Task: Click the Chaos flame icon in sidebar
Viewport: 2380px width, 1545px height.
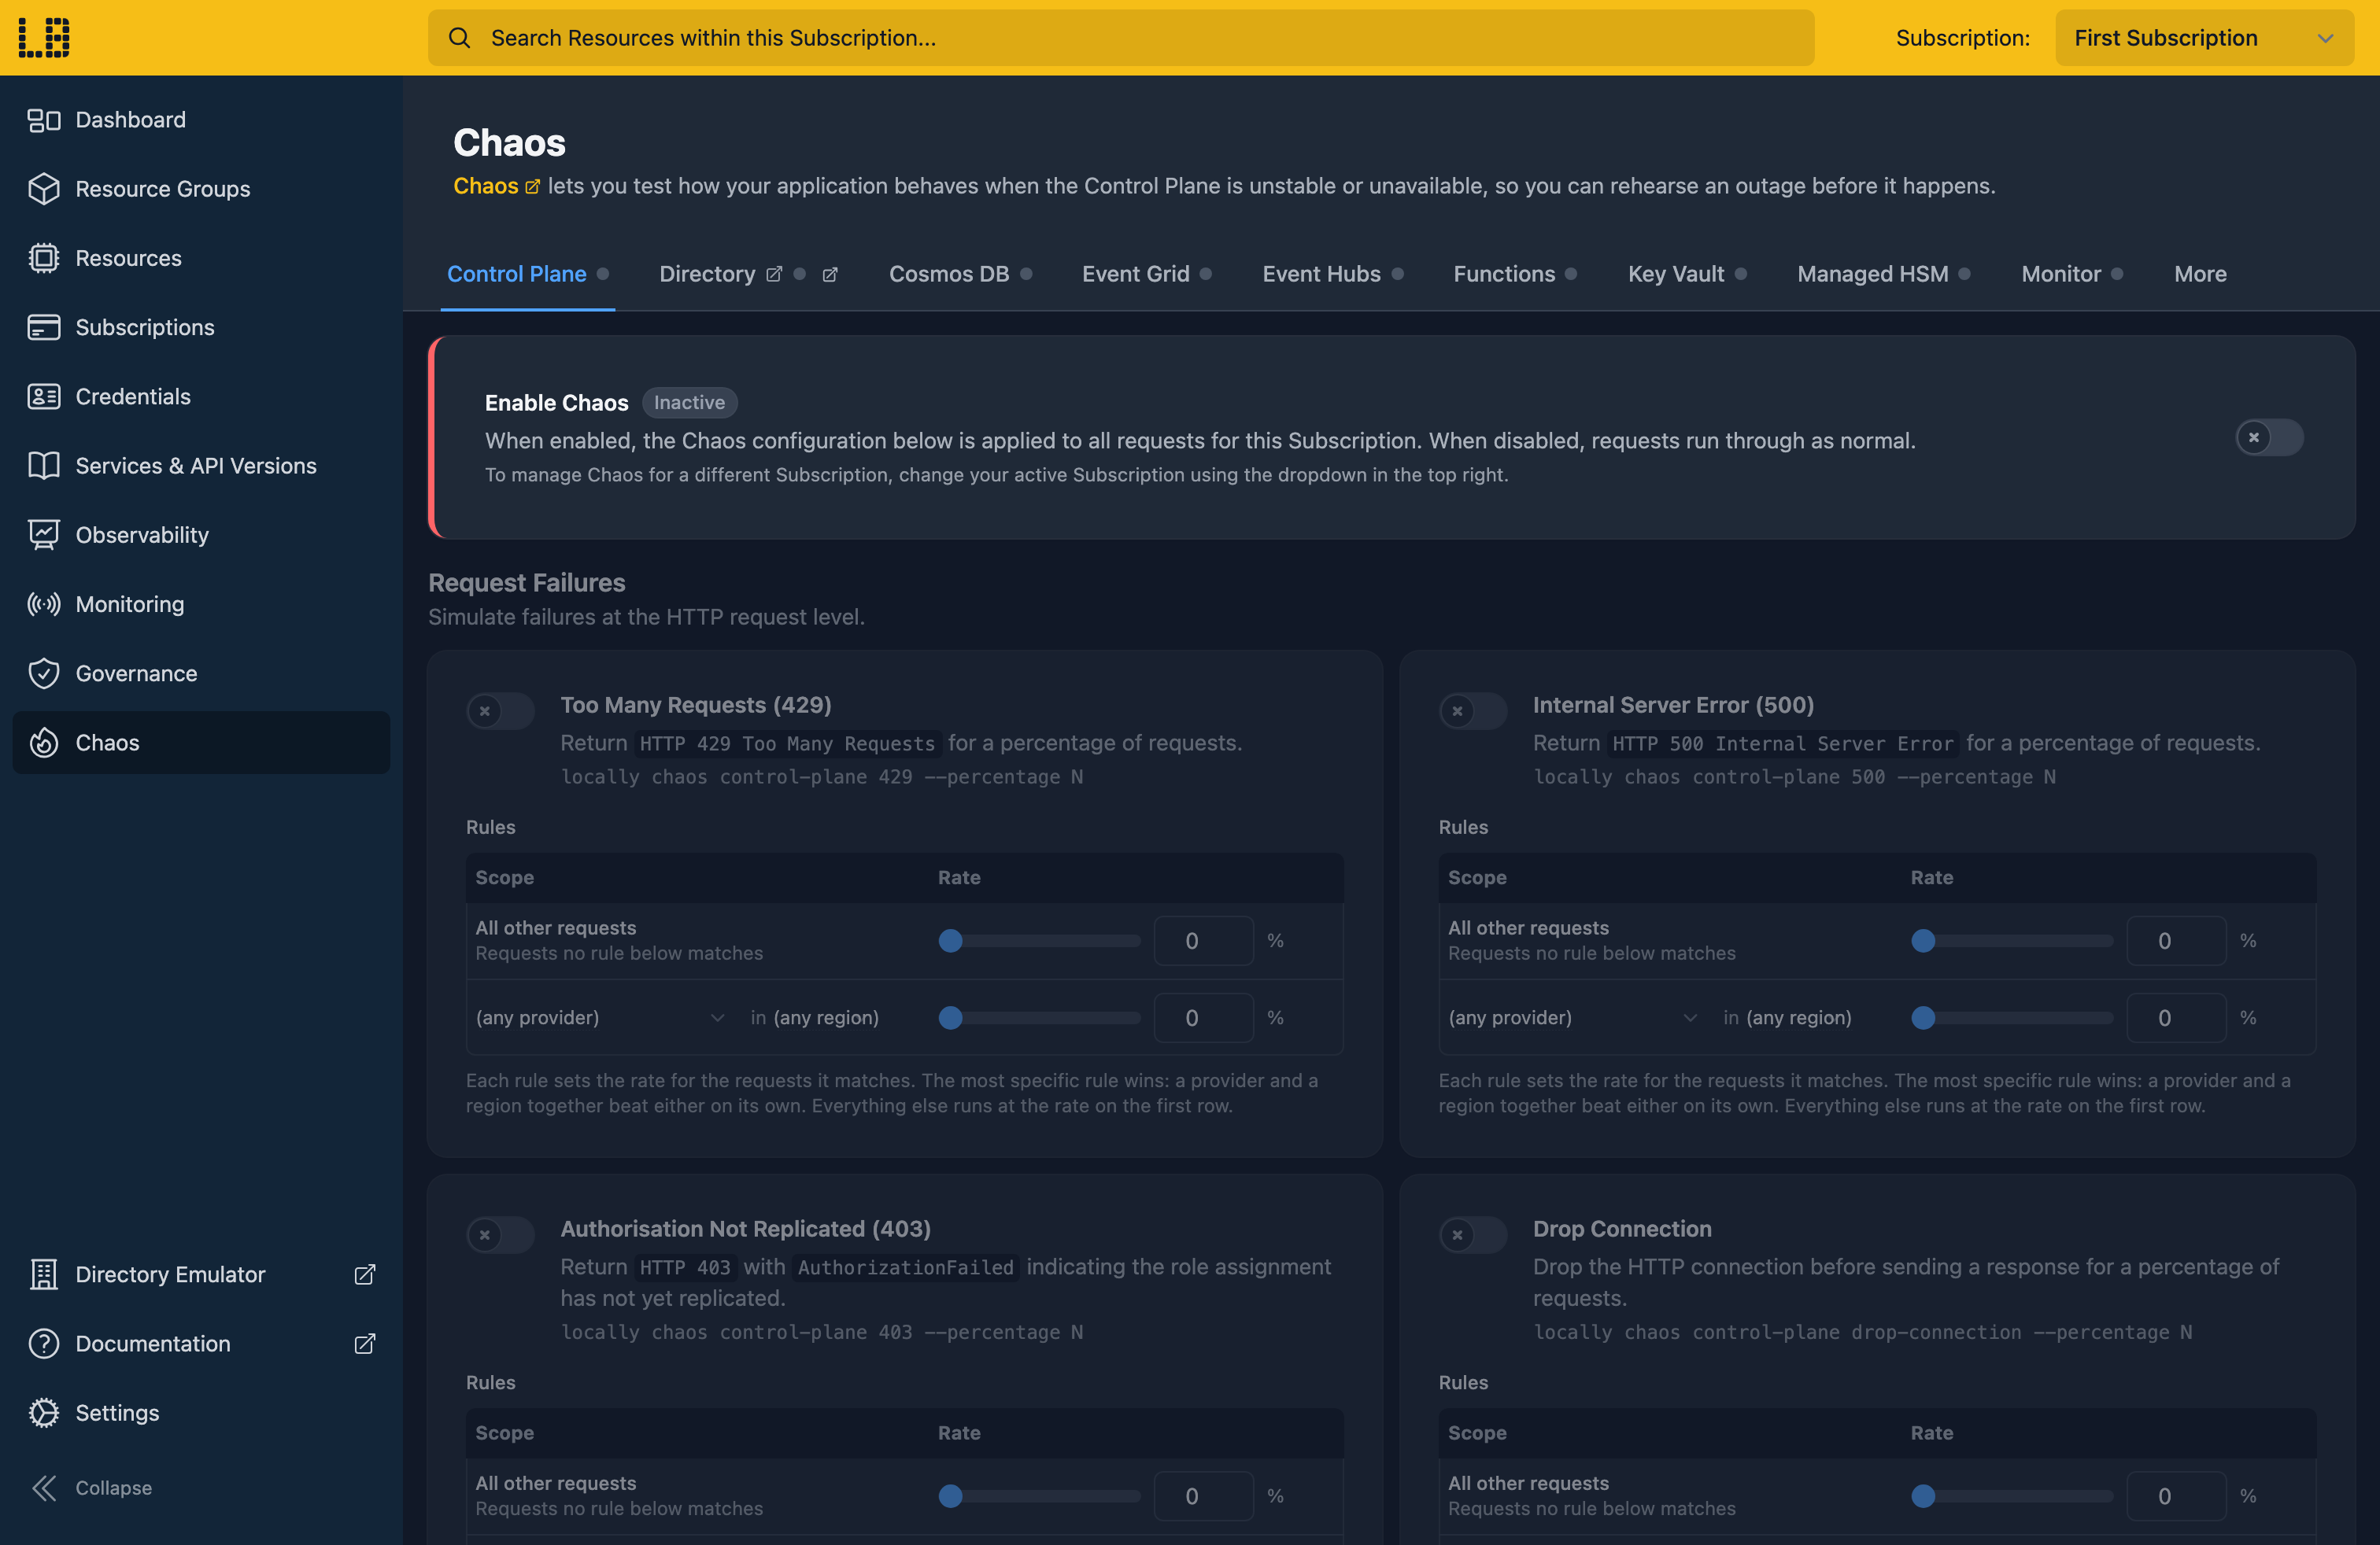Action: (x=43, y=743)
